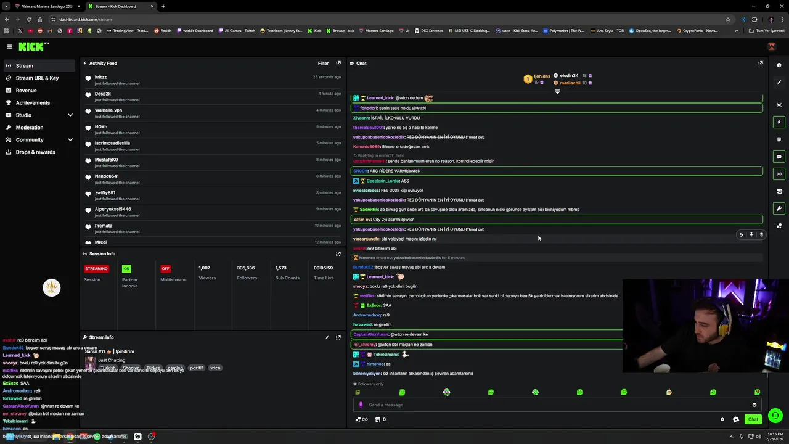The image size is (789, 444).
Task: Switch to the Valorant Masters Santiago browser tab
Action: tap(47, 6)
